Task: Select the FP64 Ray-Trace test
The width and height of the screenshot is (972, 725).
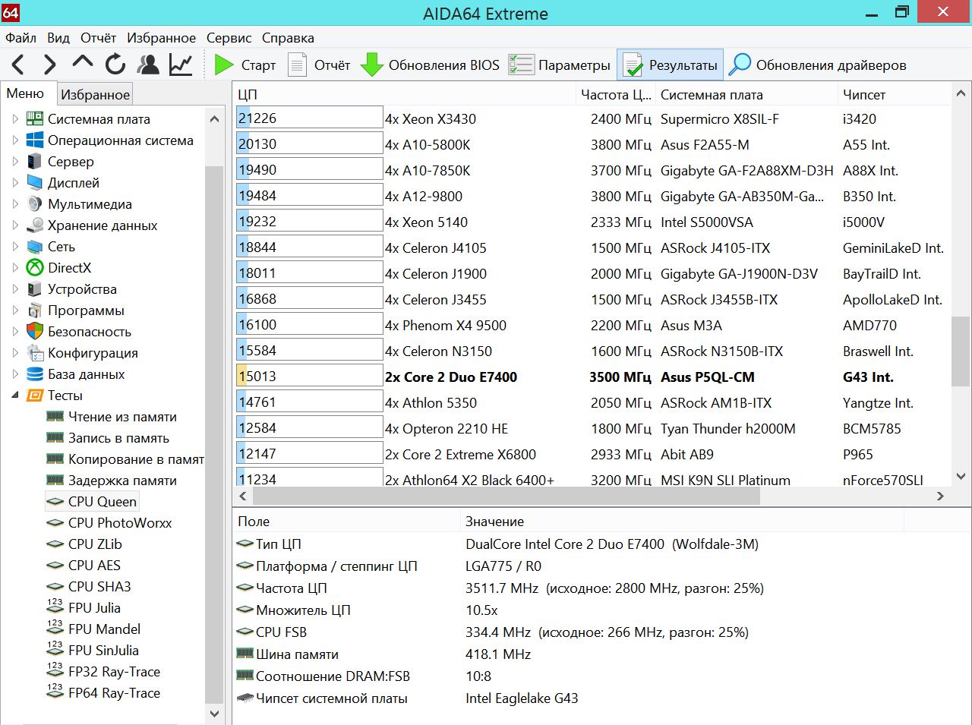Action: (114, 693)
